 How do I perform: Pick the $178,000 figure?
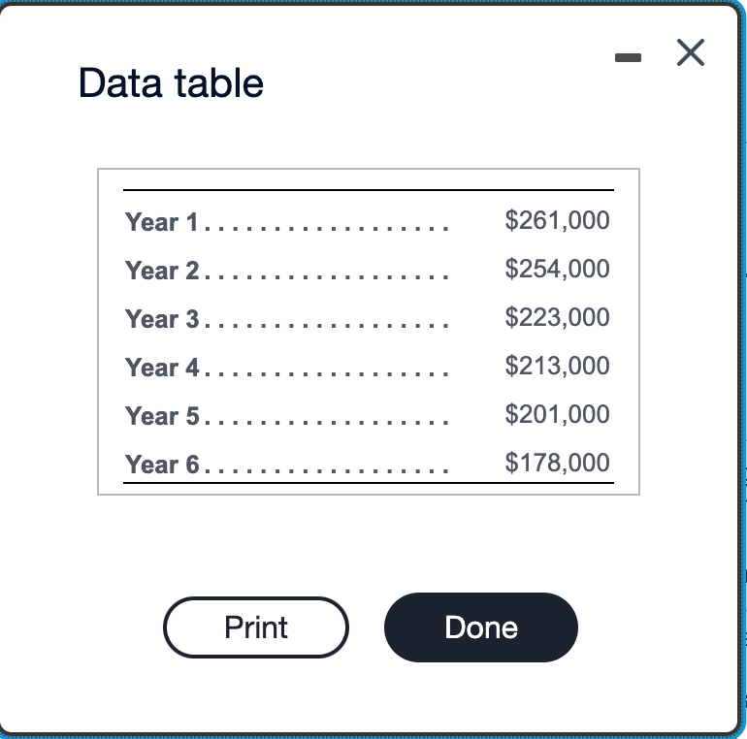[557, 463]
